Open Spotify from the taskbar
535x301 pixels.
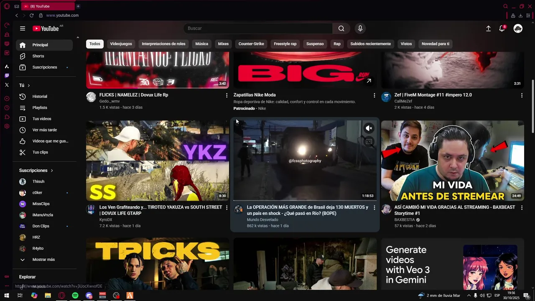click(75, 296)
